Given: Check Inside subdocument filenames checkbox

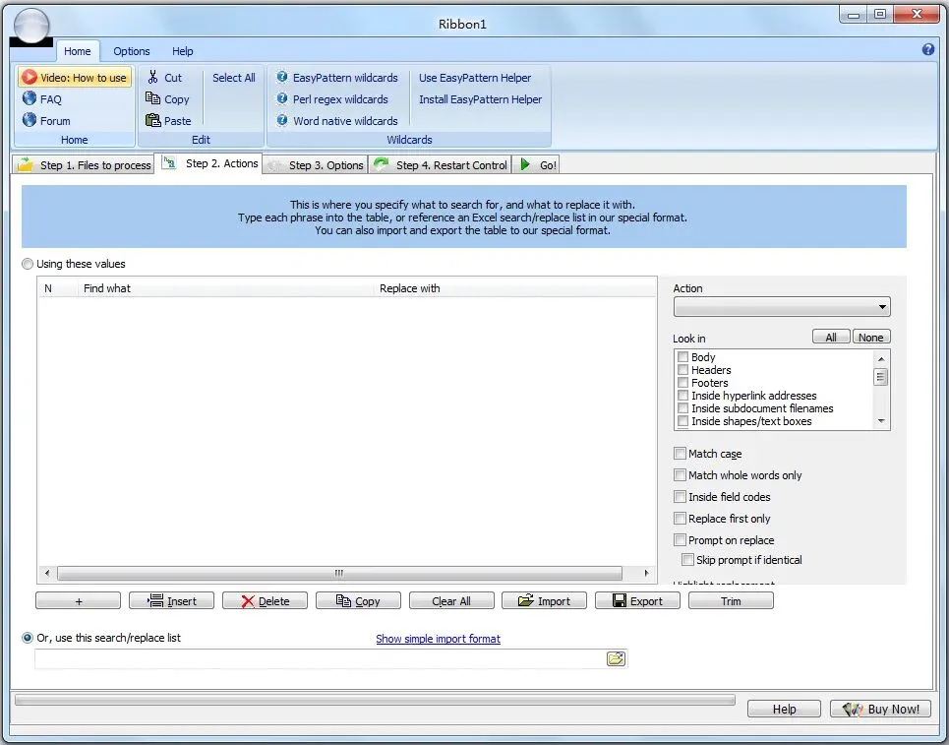Looking at the screenshot, I should coord(682,408).
